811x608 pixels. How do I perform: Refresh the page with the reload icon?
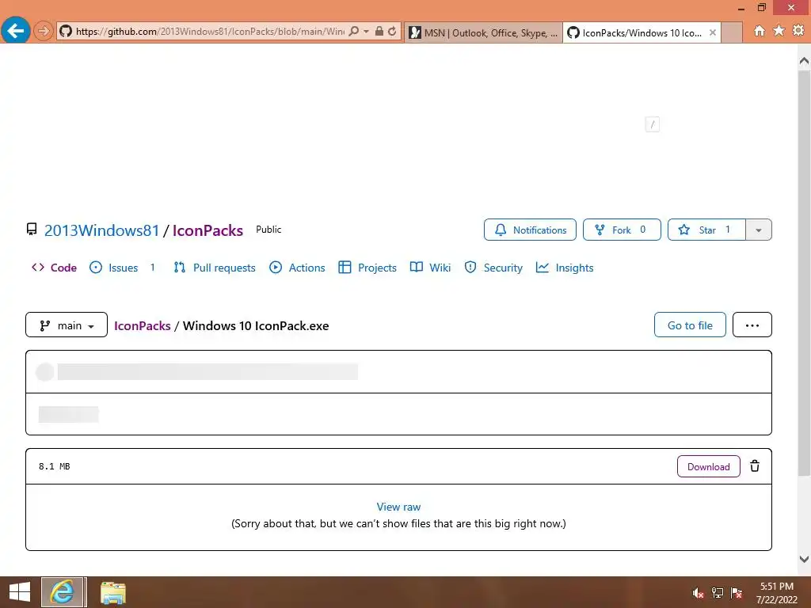pos(392,32)
